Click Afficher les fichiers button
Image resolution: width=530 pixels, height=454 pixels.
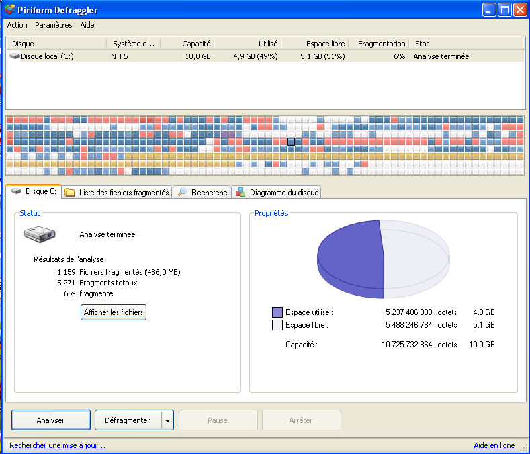tap(114, 312)
